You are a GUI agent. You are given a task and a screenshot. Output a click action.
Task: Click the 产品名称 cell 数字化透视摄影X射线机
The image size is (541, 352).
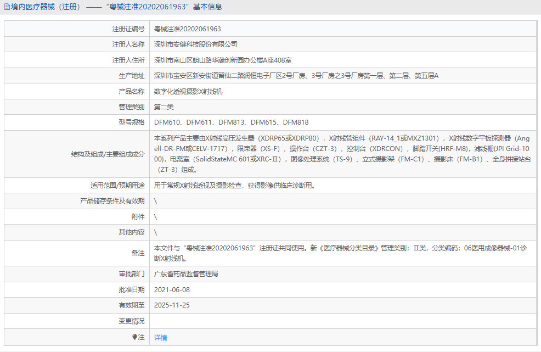click(191, 91)
